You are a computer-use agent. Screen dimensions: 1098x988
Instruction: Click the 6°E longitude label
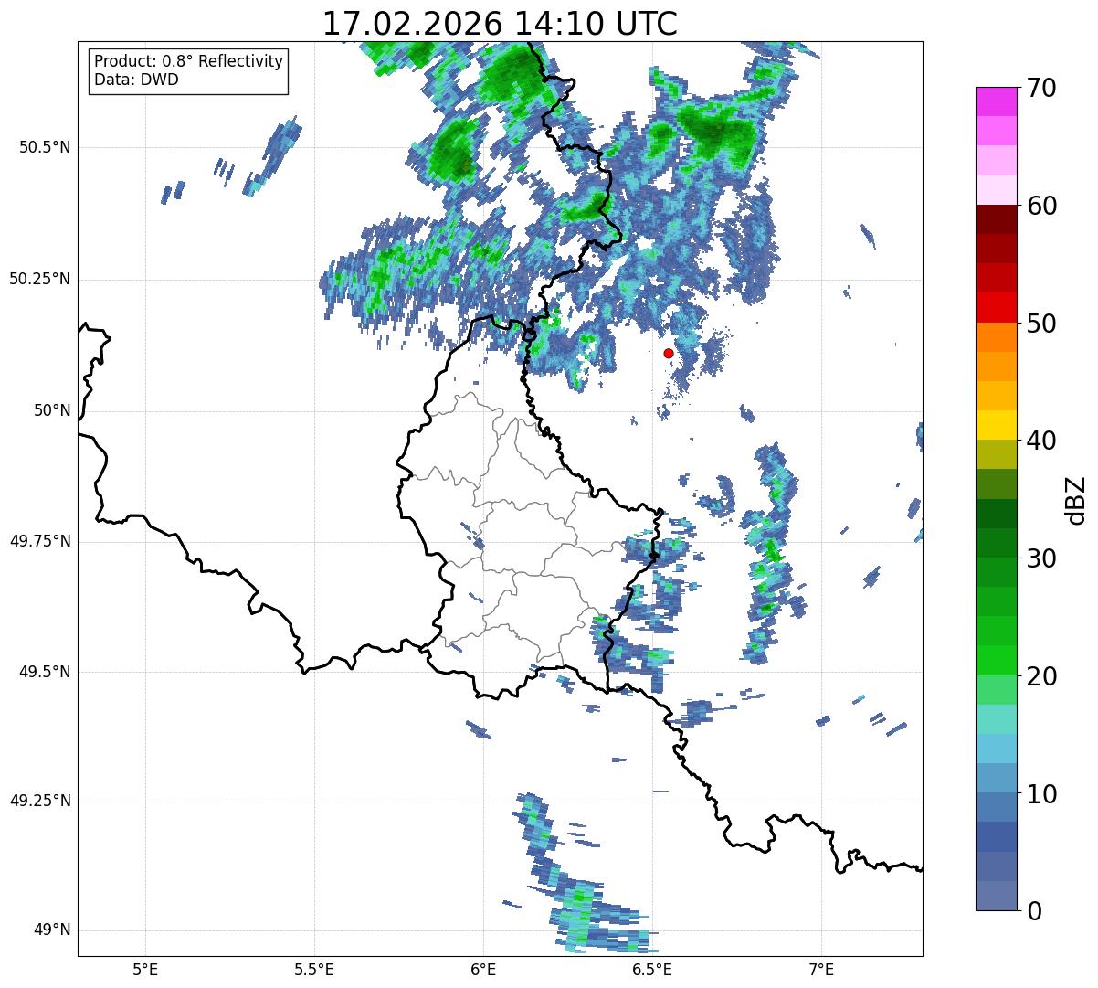(483, 969)
